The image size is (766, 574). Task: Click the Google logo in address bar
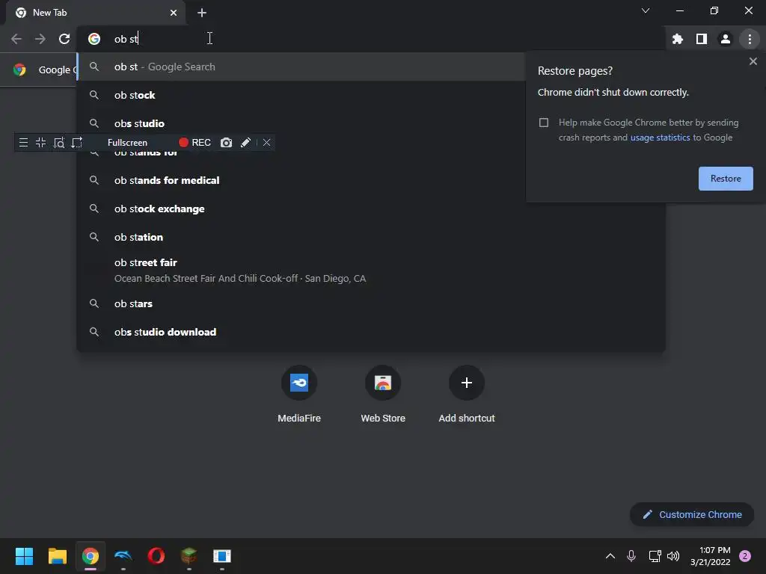(94, 39)
